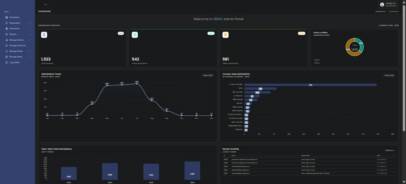
Task: Toggle the sidebar with the hamburger icon
Action: [x=46, y=5]
